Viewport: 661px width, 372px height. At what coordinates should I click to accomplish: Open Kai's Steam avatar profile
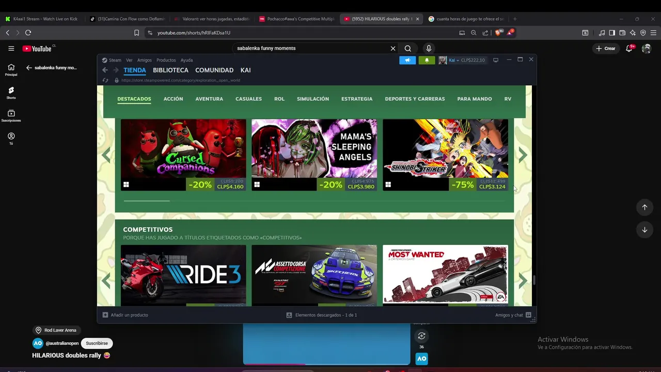(x=443, y=60)
